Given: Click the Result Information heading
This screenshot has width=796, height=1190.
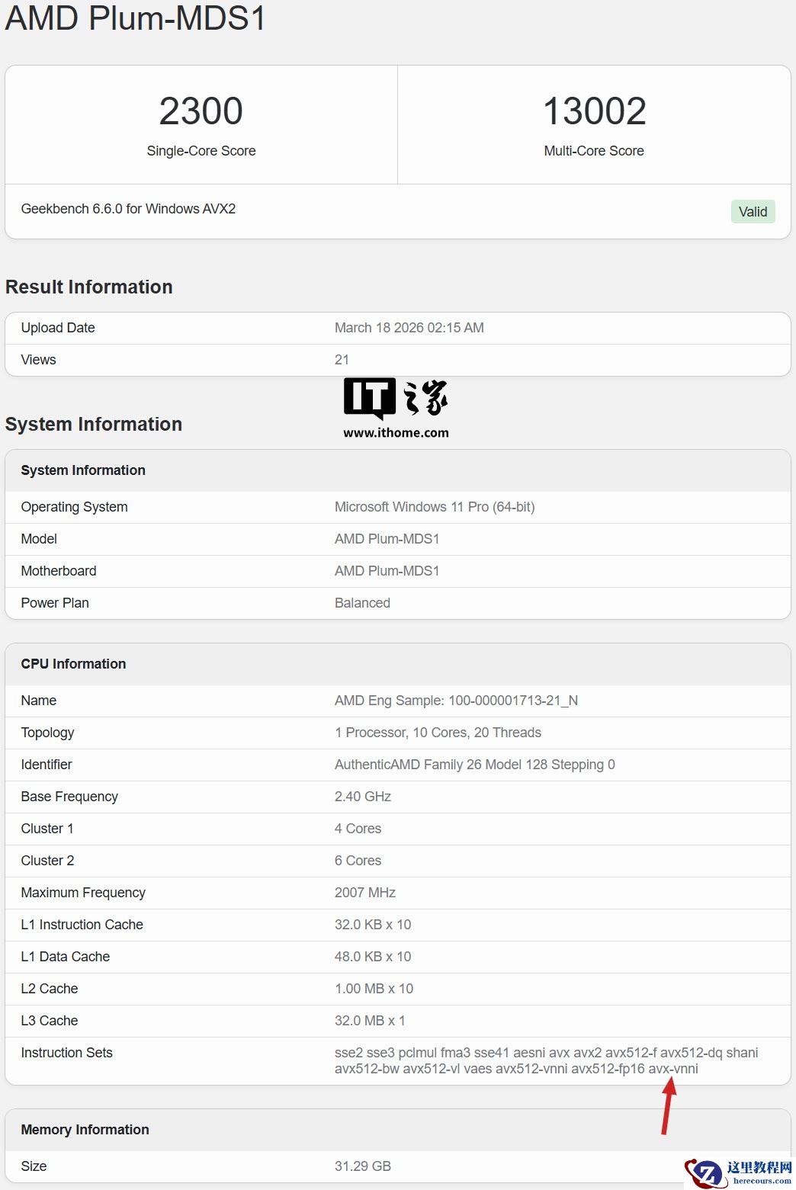Looking at the screenshot, I should [x=89, y=287].
